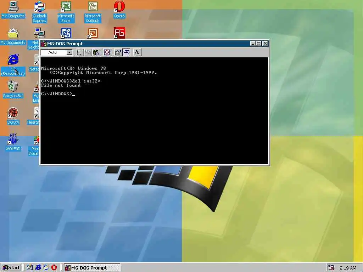This screenshot has width=363, height=272.
Task: Click the Copy toolbar button in MS-DOS Prompt
Action: (x=88, y=52)
